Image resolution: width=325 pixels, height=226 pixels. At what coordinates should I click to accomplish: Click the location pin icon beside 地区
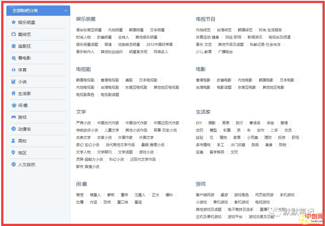point(13,152)
